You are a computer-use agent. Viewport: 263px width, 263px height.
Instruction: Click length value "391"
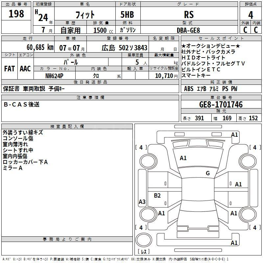tap(200, 118)
